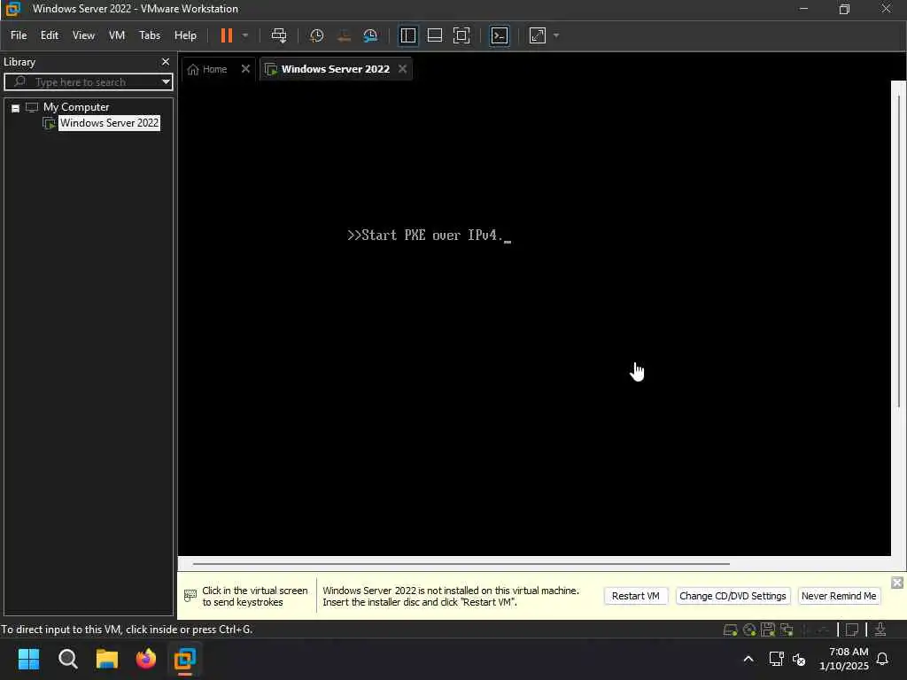Click the vertical scrollbar beside the VM screen
Image resolution: width=907 pixels, height=680 pixels.
pyautogui.click(x=899, y=251)
